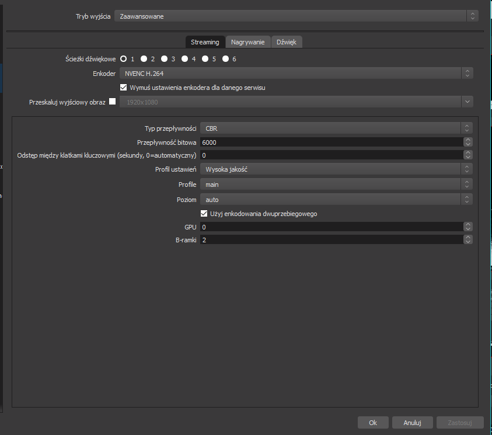Open the Dźwięk tab
Viewport: 492px width, 435px height.
[x=287, y=42]
